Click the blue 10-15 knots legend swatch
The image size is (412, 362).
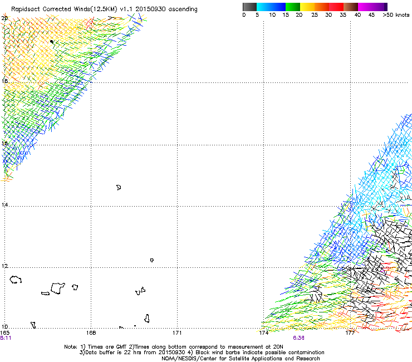point(278,7)
